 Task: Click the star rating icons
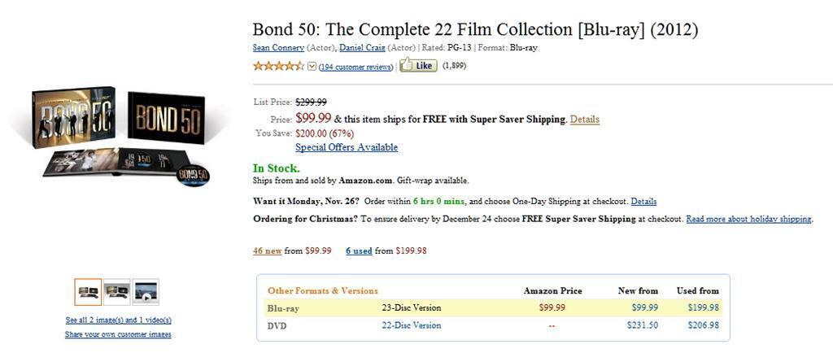point(278,66)
